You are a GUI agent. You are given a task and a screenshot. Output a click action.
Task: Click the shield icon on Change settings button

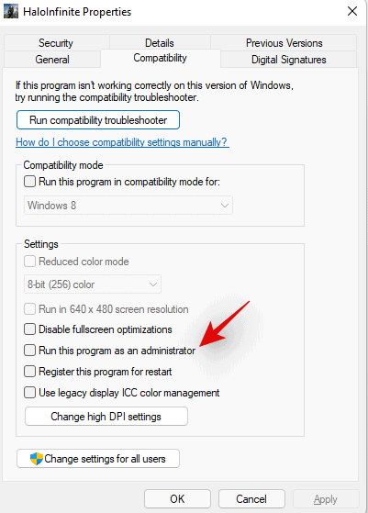pos(37,459)
